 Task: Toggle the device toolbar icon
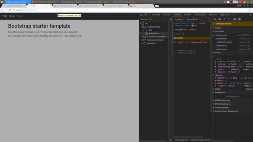(x=146, y=15)
